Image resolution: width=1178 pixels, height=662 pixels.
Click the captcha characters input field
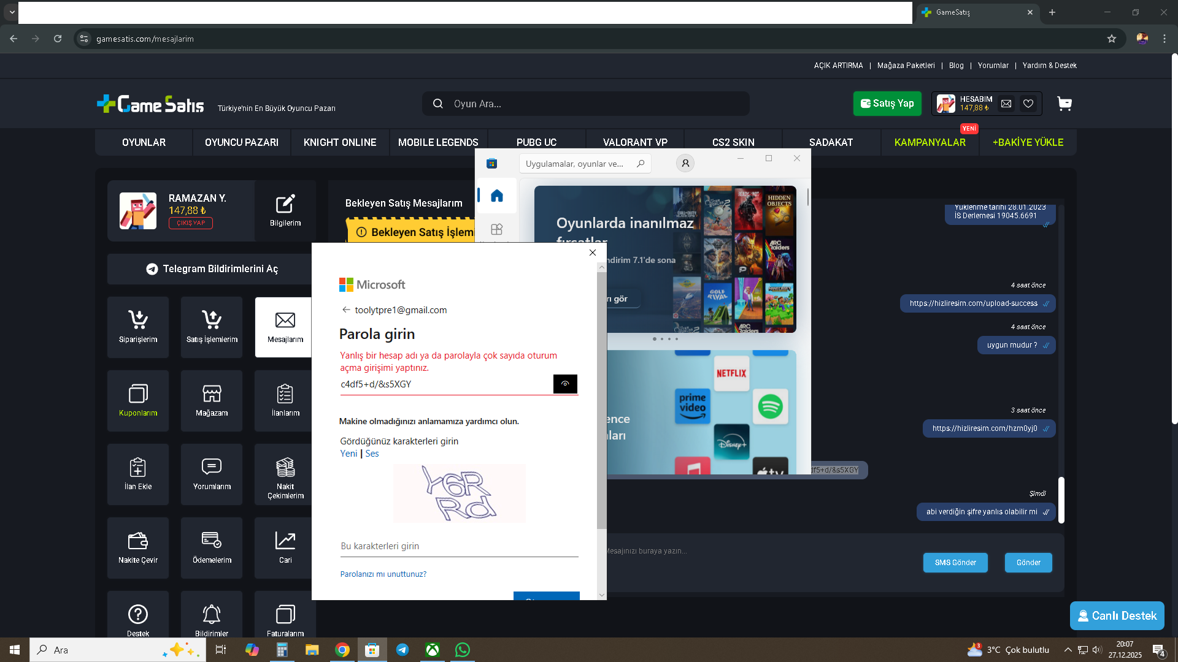pos(460,546)
